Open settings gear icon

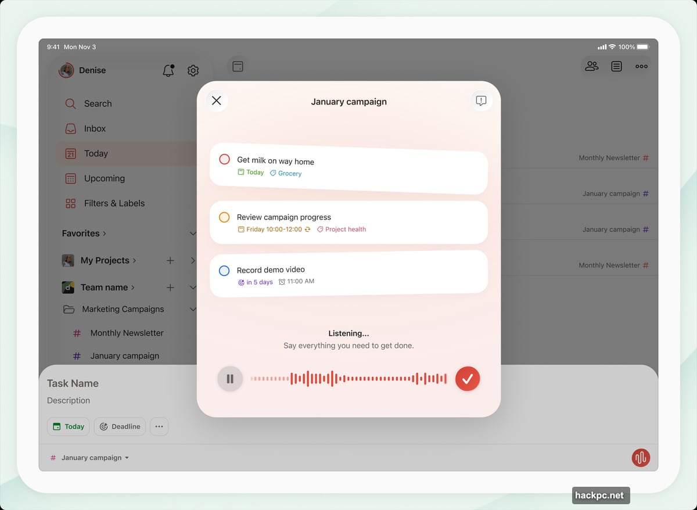pos(193,71)
